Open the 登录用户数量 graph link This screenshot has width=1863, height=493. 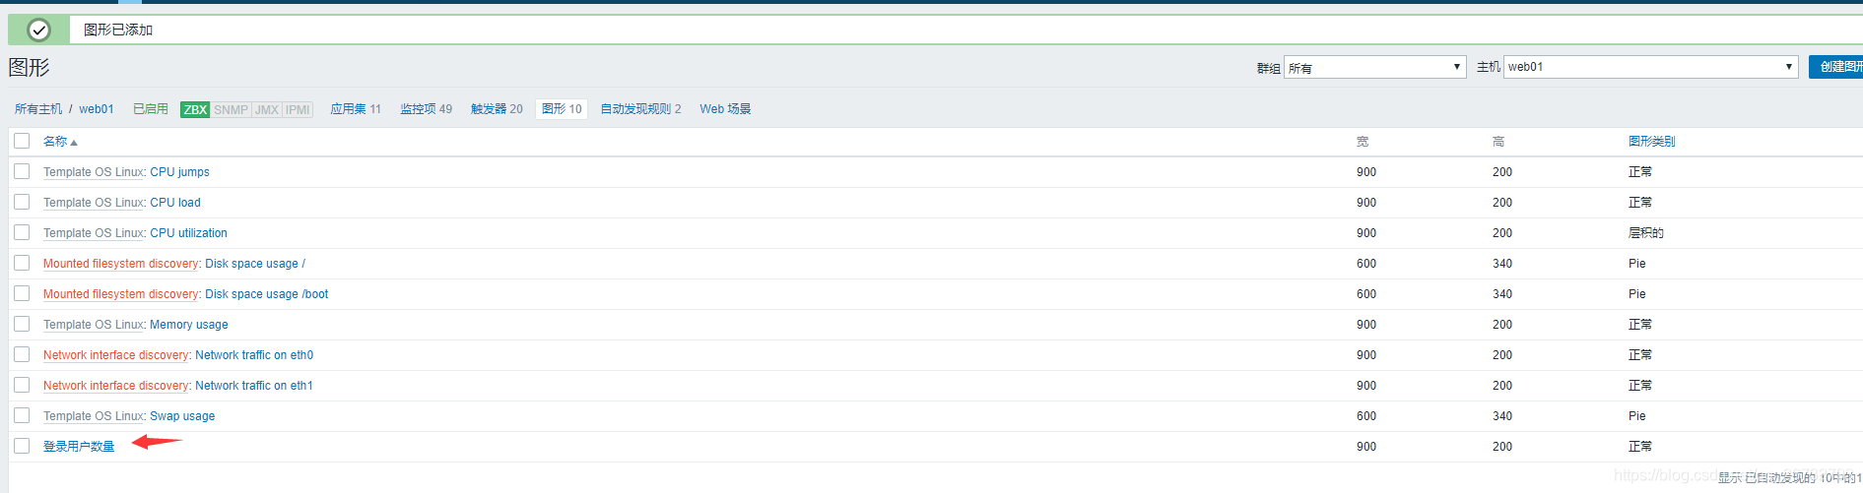click(79, 447)
